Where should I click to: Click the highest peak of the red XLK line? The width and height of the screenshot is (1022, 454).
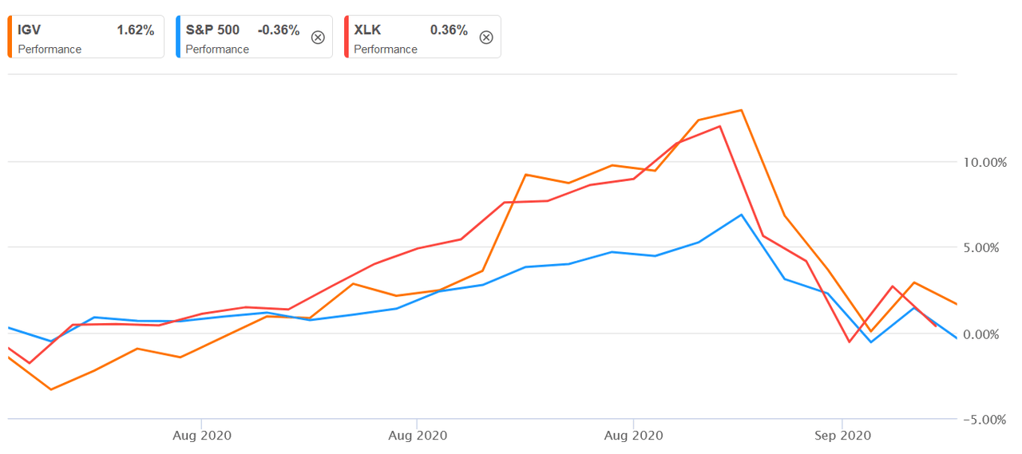719,126
